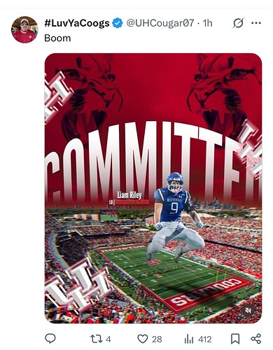Unmute the video using speaker icon
Screen dimensions: 273x350
(248, 310)
